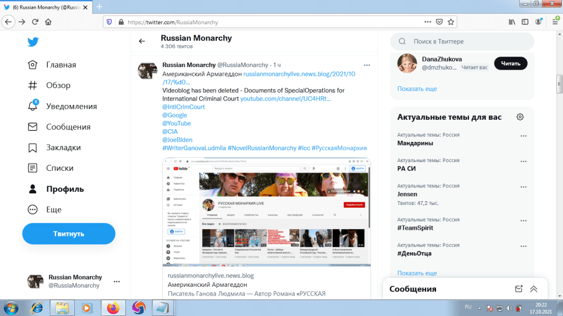This screenshot has height=316, width=563.
Task: Open Уведомления notifications
Action: [x=63, y=106]
